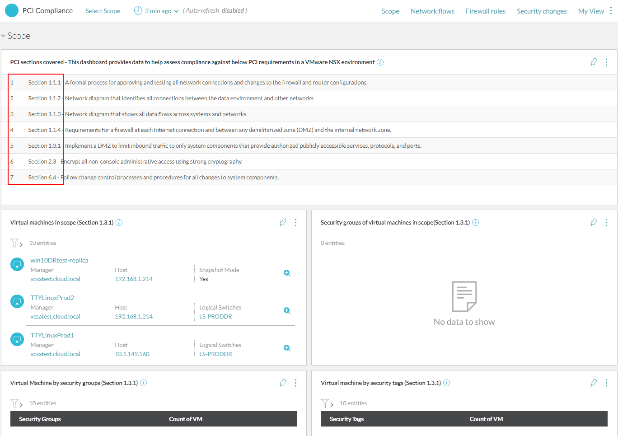The image size is (618, 436).
Task: Show info for PCI sections covered
Action: (380, 62)
